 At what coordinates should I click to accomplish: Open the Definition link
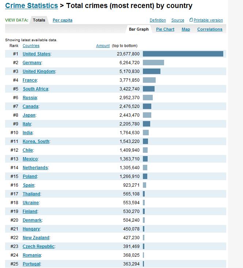[158, 20]
